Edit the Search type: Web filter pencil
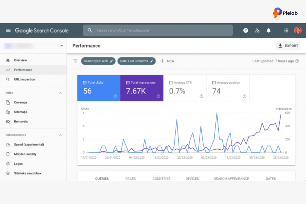The image size is (306, 204). (111, 61)
